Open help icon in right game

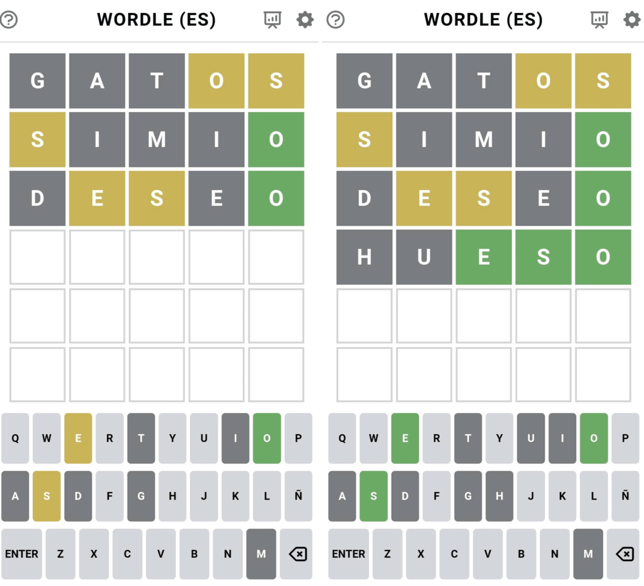click(336, 20)
